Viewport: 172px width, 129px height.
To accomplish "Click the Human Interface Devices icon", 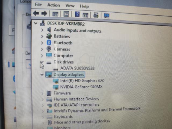I will (49, 99).
